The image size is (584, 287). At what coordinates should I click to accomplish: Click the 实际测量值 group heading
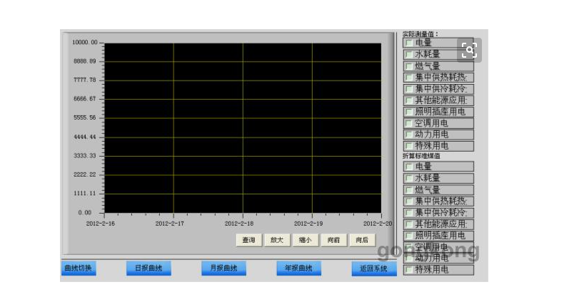click(x=420, y=34)
